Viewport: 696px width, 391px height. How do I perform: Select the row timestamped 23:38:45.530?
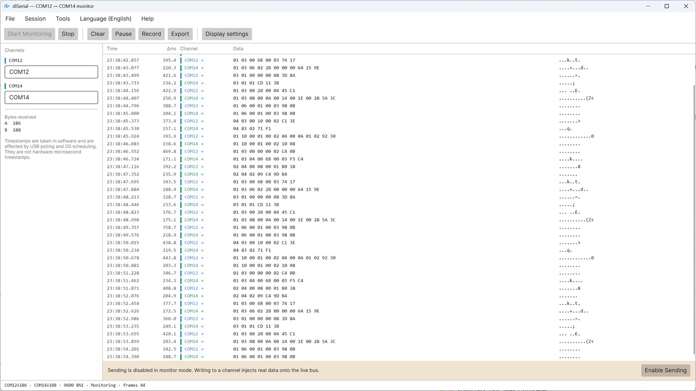point(398,129)
